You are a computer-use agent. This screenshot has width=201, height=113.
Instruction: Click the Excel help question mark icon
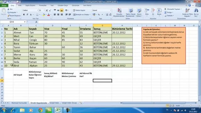click(190, 5)
